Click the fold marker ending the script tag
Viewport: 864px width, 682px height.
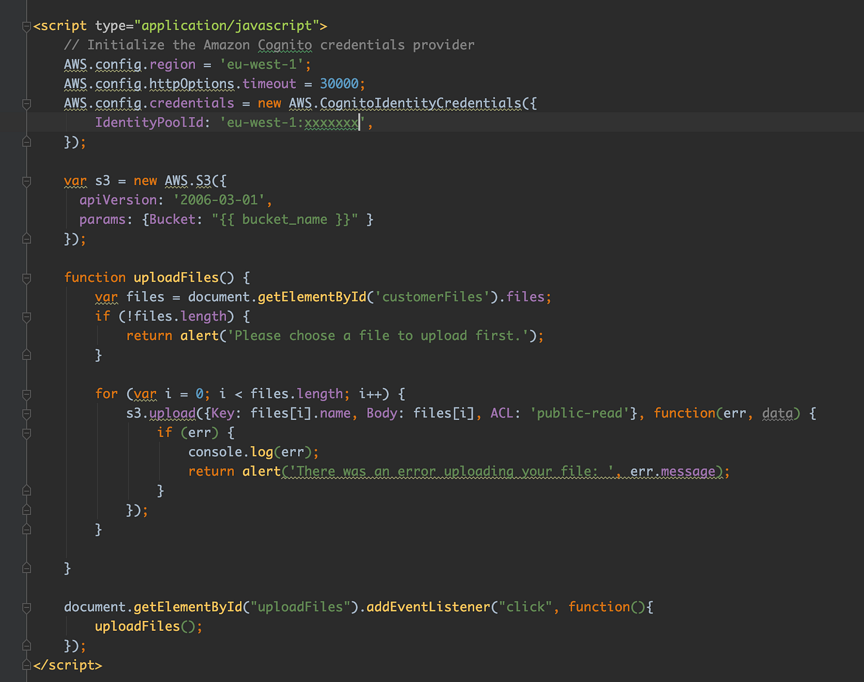(26, 665)
